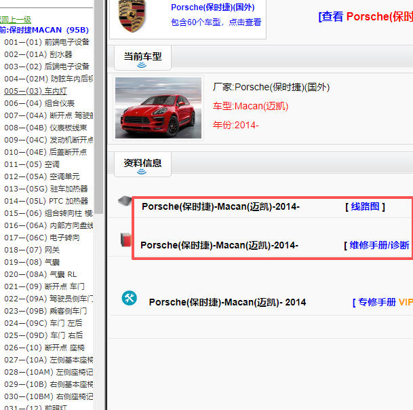
Task: Open 018—(07) 网关
Action: [x=32, y=250]
